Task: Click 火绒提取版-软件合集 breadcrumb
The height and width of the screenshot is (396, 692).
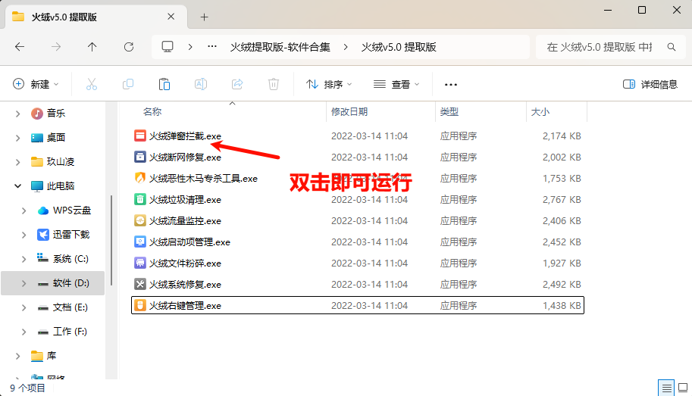Action: click(280, 47)
